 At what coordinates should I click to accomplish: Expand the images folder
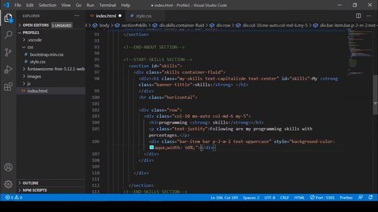click(34, 77)
